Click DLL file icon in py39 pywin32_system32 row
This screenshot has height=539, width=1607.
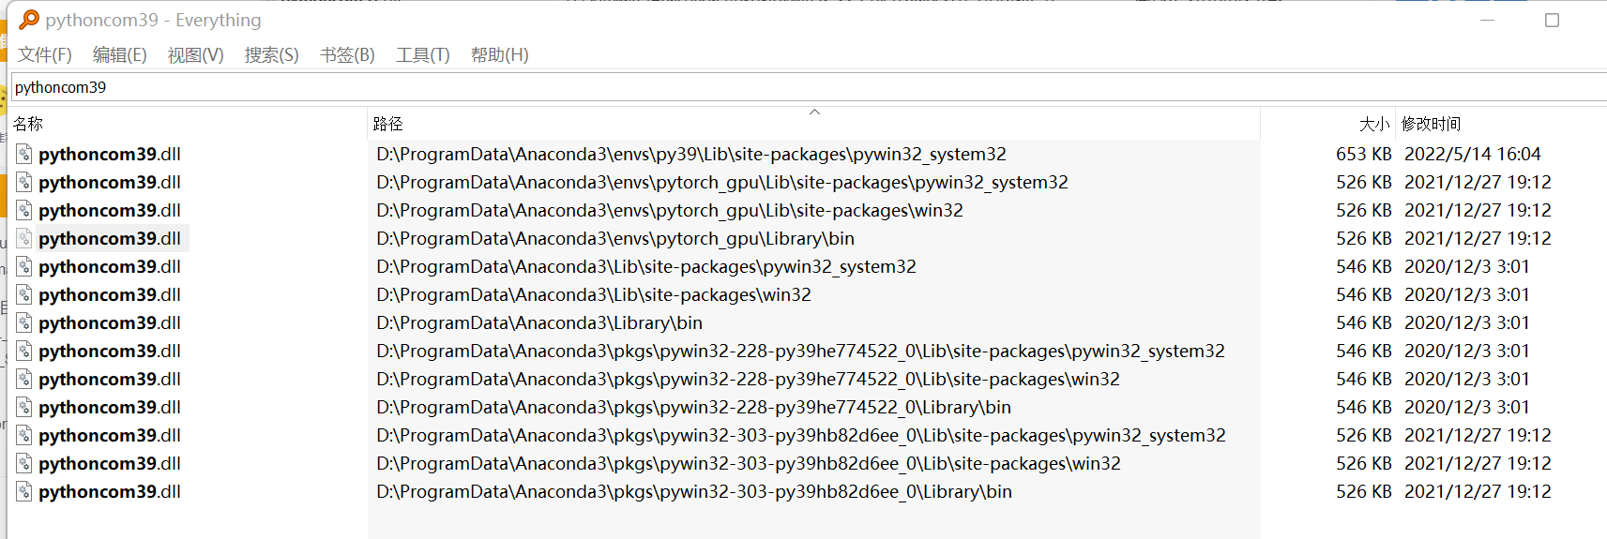(24, 154)
